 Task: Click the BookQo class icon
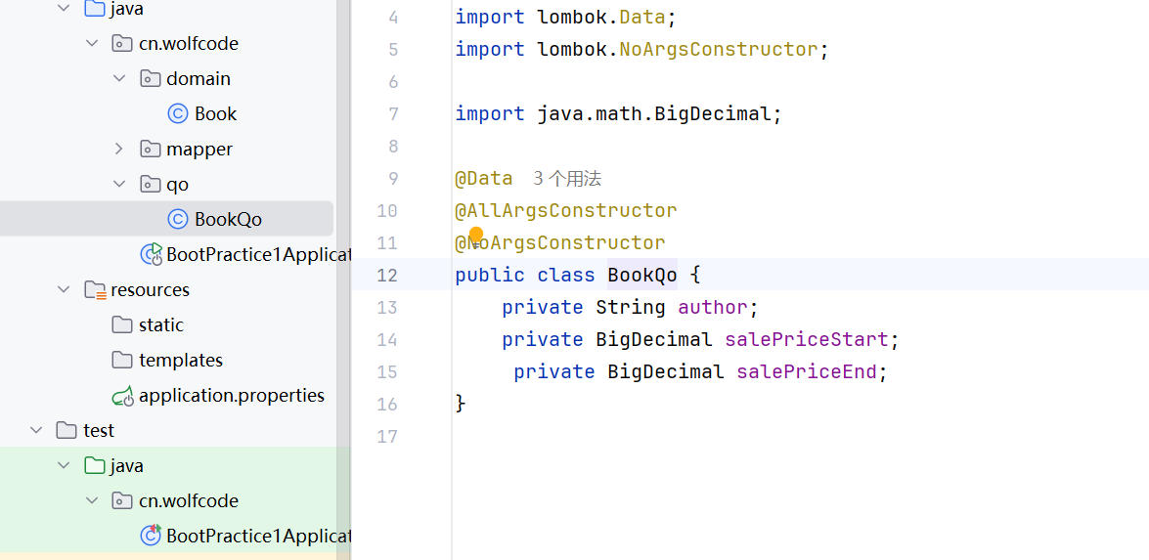(177, 220)
